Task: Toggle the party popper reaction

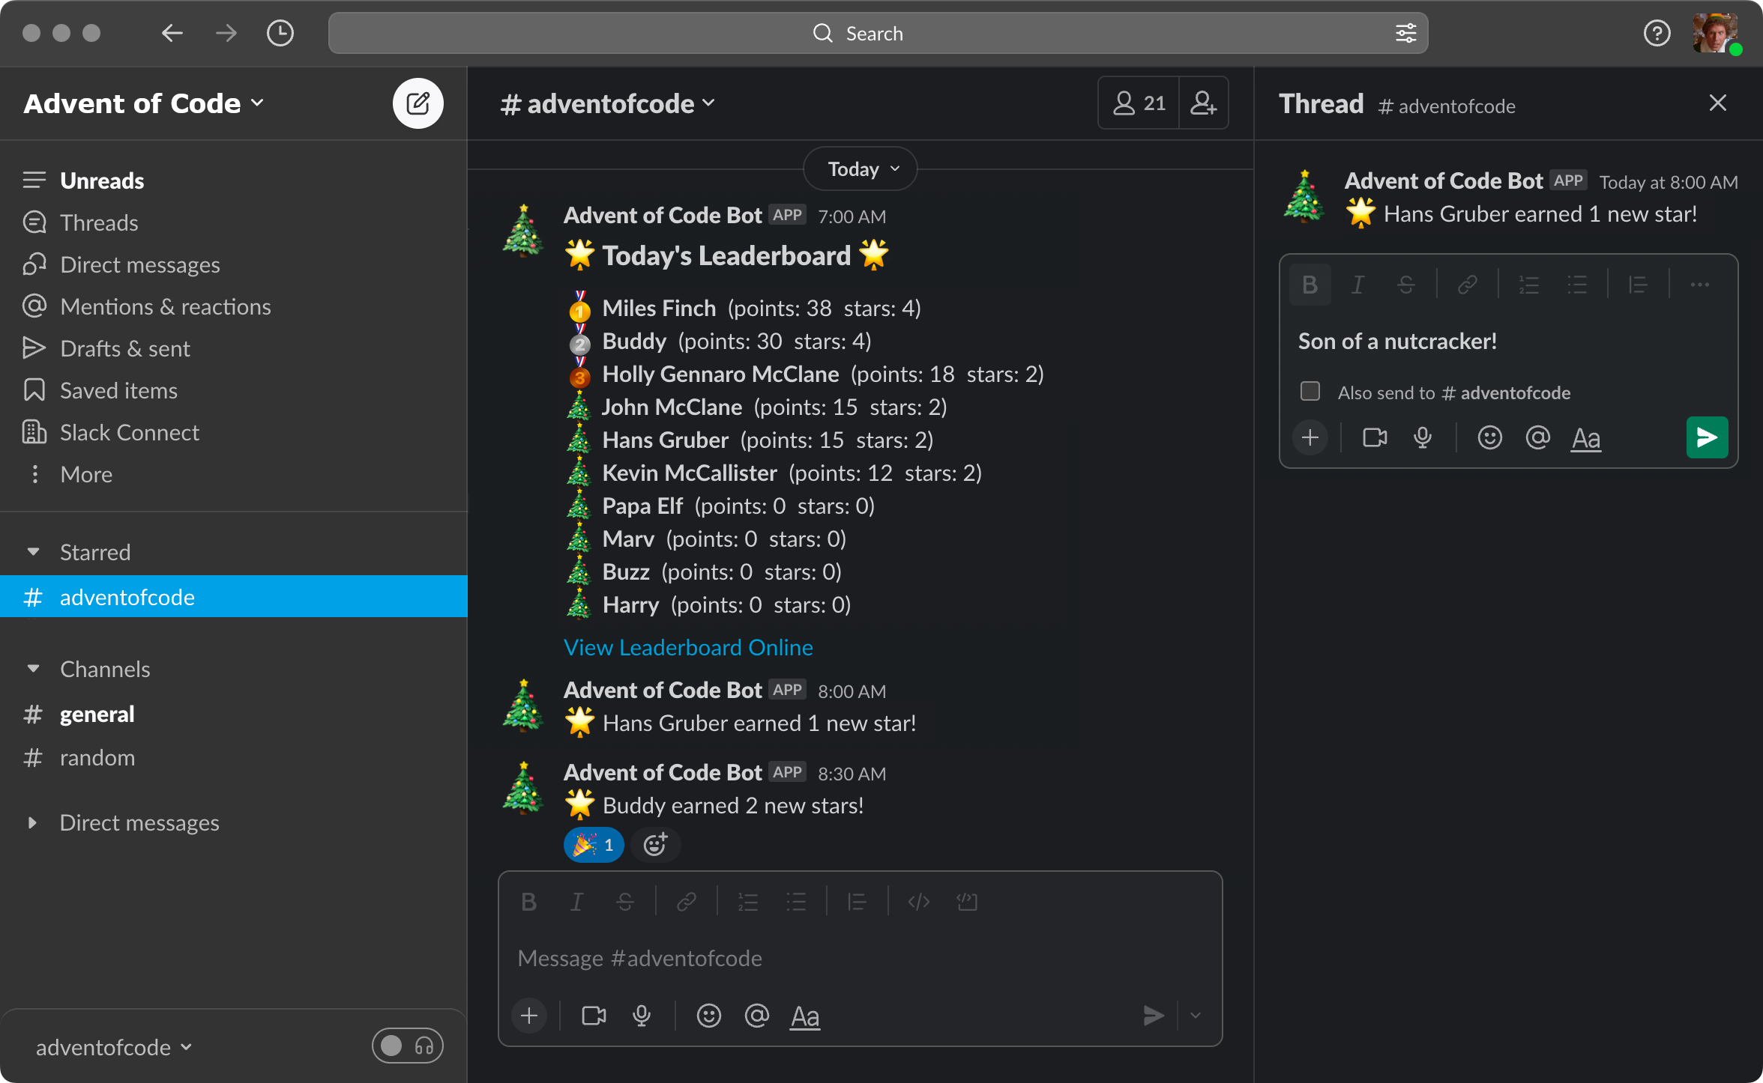Action: [593, 845]
